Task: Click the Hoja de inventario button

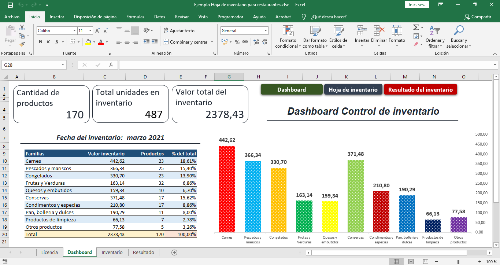Action: click(353, 89)
